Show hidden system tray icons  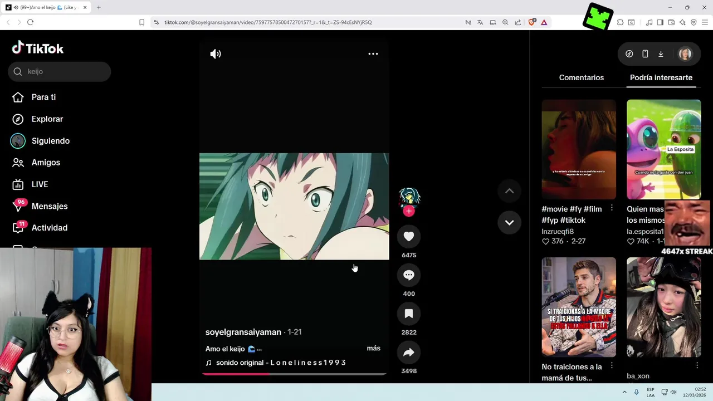pyautogui.click(x=624, y=392)
